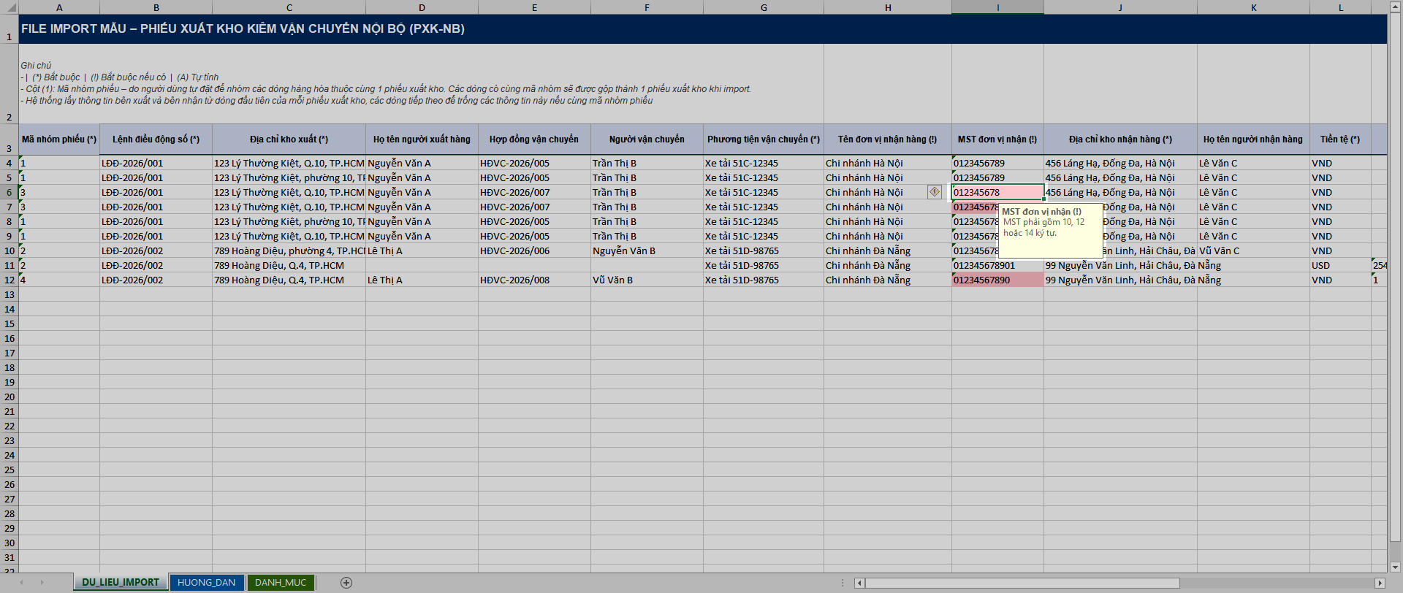Click the 'Họ tên người nhận hàng' header cell

[x=1253, y=139]
